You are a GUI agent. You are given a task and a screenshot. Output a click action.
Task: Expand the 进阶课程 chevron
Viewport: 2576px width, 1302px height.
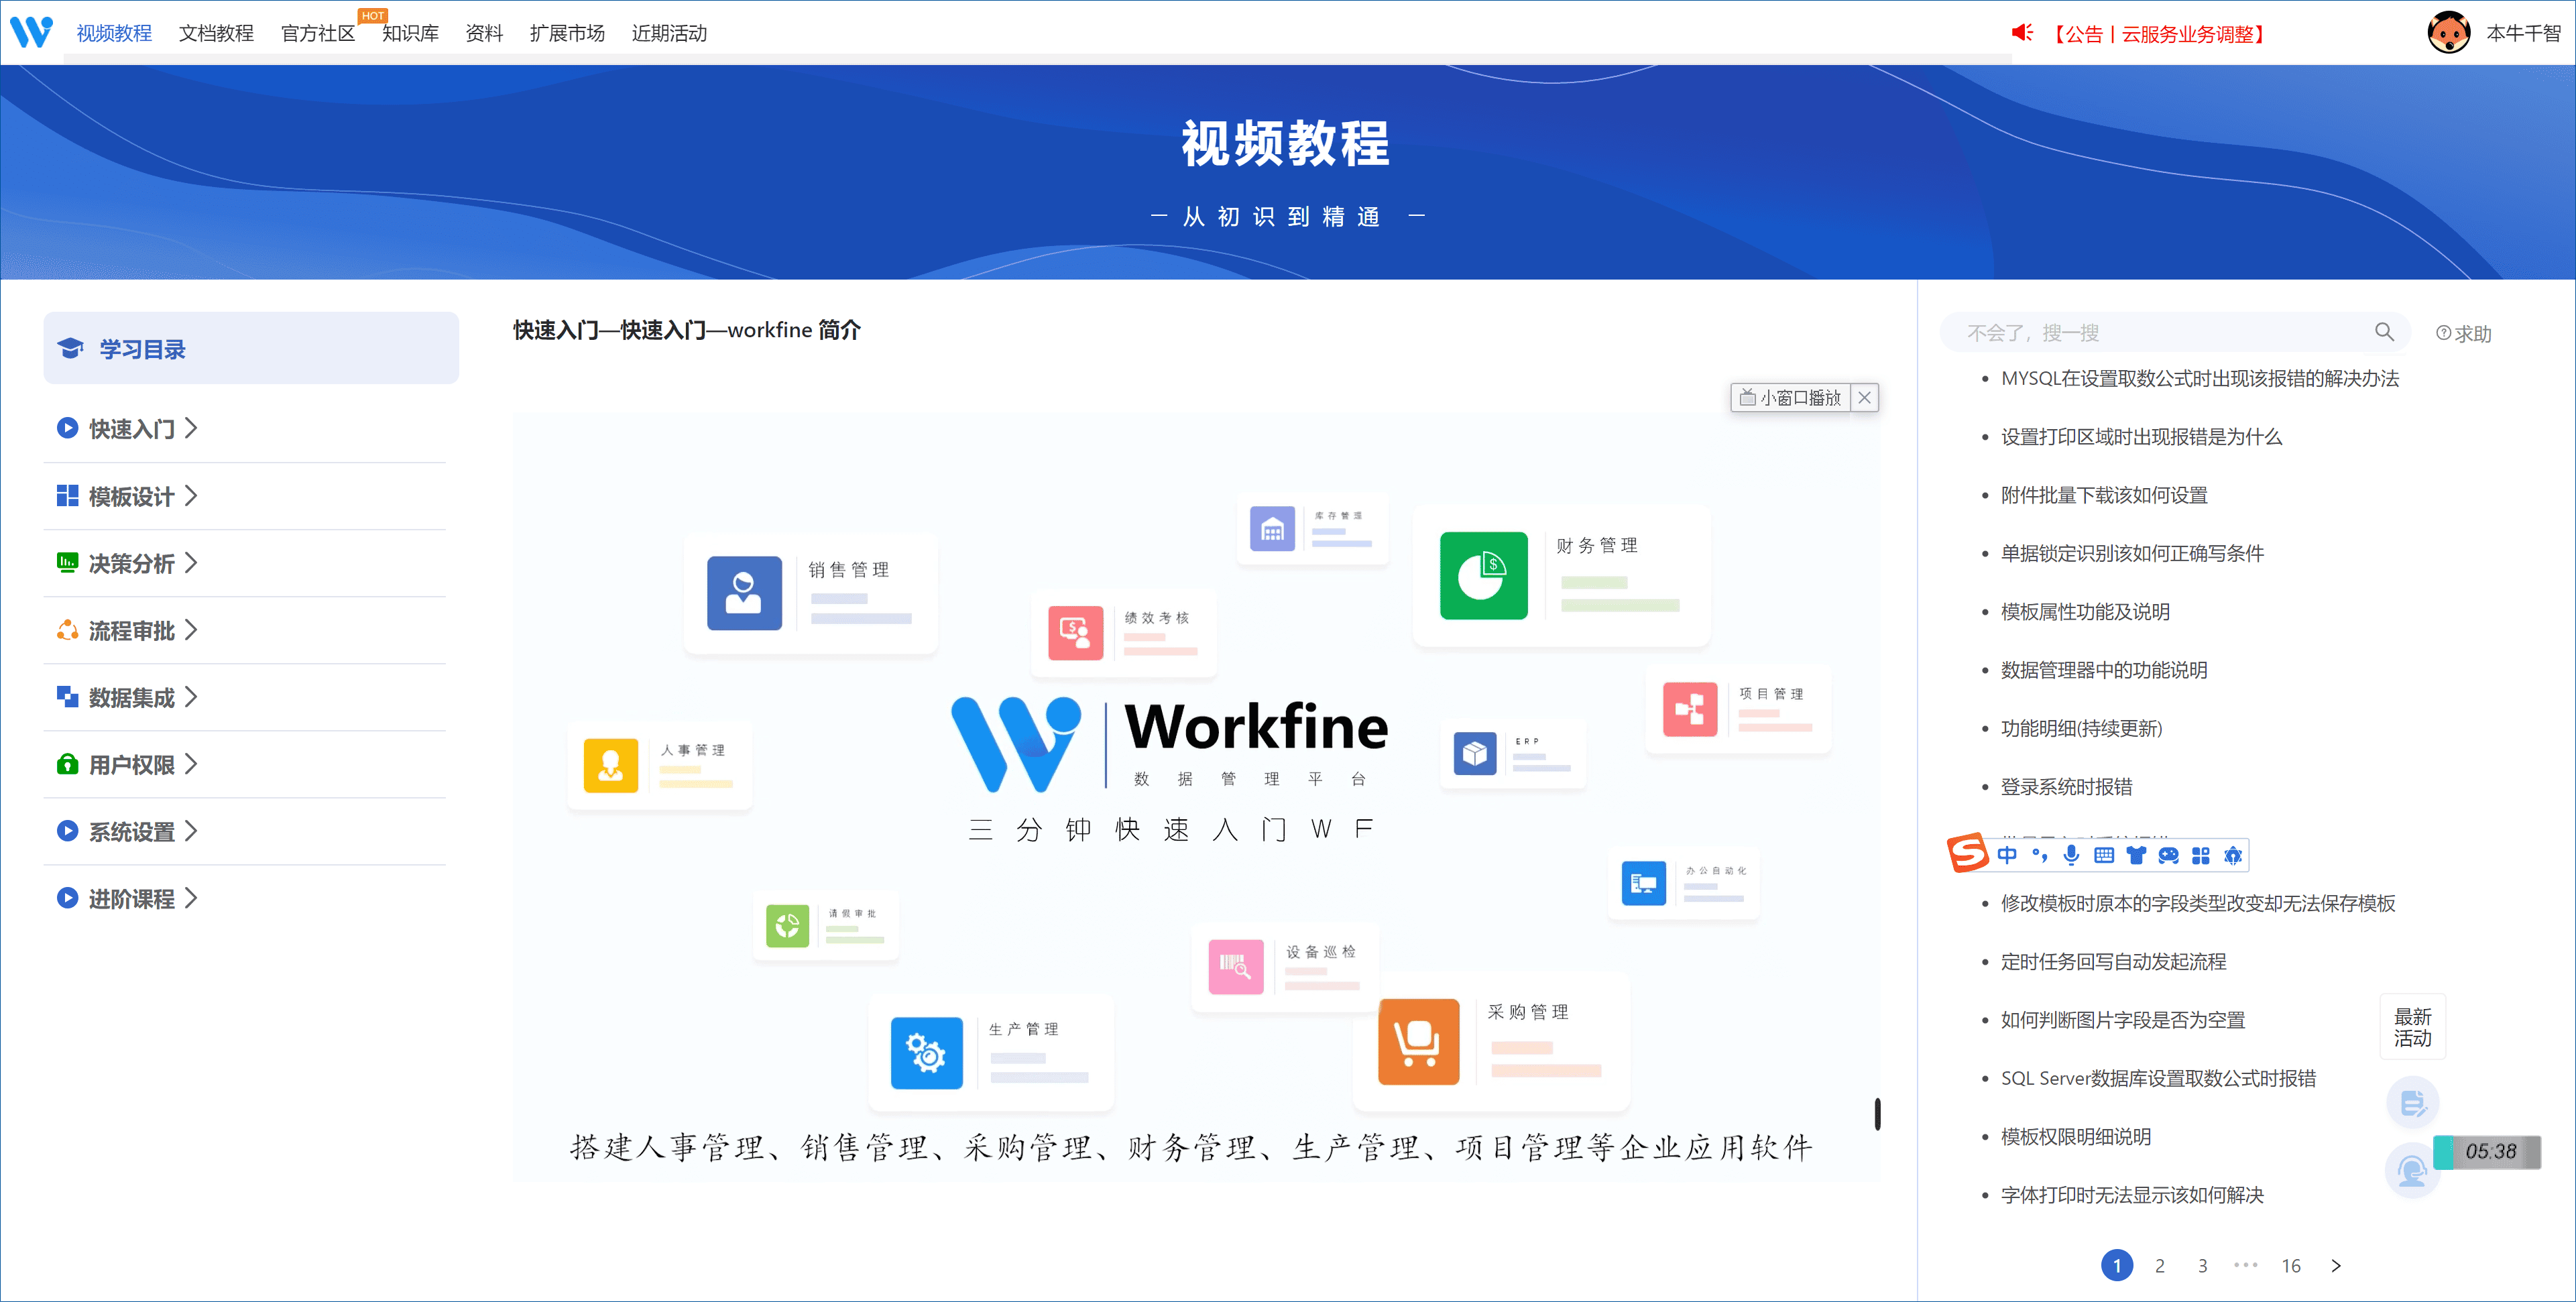tap(191, 898)
